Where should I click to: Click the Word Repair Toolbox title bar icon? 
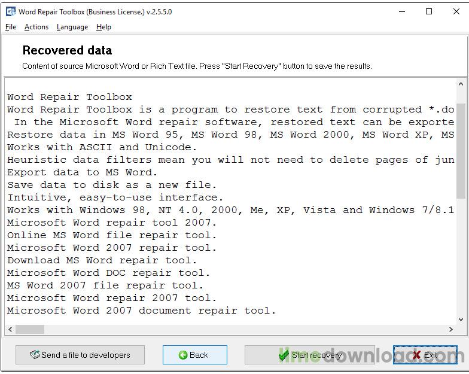point(11,12)
